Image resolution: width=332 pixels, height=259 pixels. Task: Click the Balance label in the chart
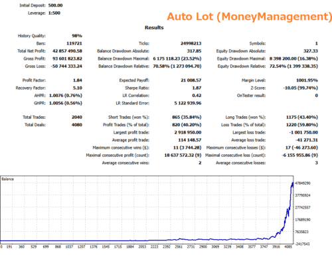(x=7, y=179)
